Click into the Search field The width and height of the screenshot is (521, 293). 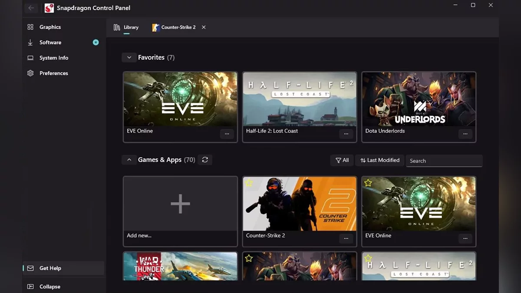click(x=444, y=161)
